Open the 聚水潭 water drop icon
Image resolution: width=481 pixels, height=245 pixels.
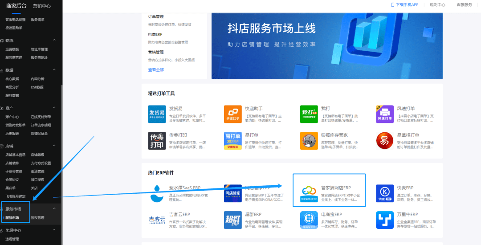pos(157,193)
